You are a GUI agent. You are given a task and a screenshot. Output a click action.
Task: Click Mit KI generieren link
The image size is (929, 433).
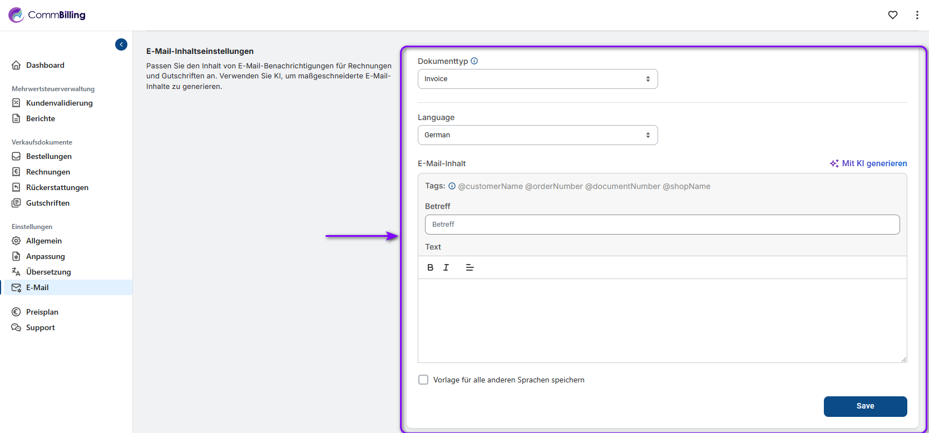868,163
